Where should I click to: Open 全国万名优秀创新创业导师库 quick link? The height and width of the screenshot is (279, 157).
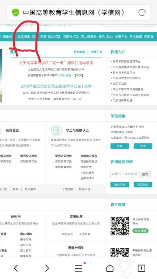tap(131, 95)
